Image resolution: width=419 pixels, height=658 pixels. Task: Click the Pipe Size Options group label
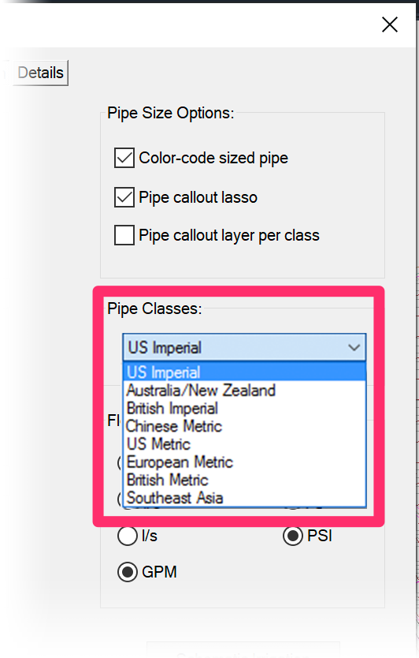[171, 114]
